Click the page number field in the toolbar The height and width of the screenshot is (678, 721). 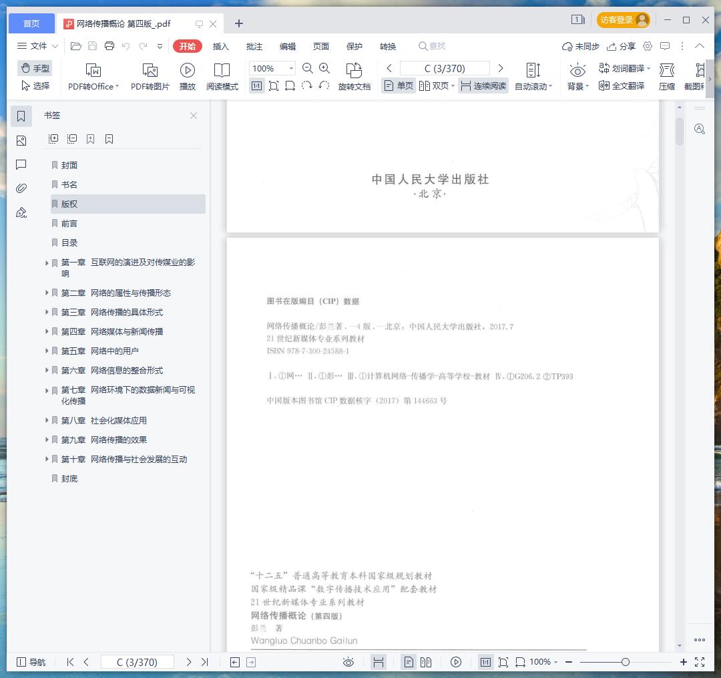click(x=445, y=69)
